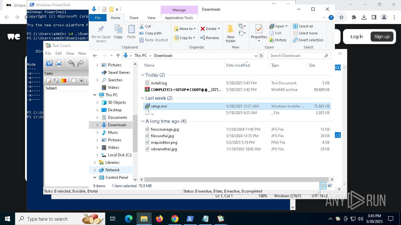
Task: Switch to the Share ribbon tab
Action: click(x=134, y=18)
